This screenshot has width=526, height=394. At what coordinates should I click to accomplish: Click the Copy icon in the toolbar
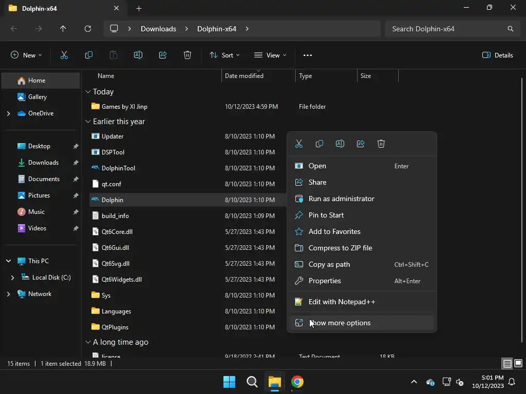click(88, 55)
